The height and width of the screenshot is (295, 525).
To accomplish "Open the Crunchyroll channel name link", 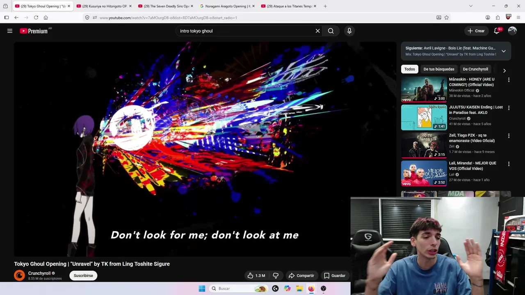I will click(x=39, y=273).
